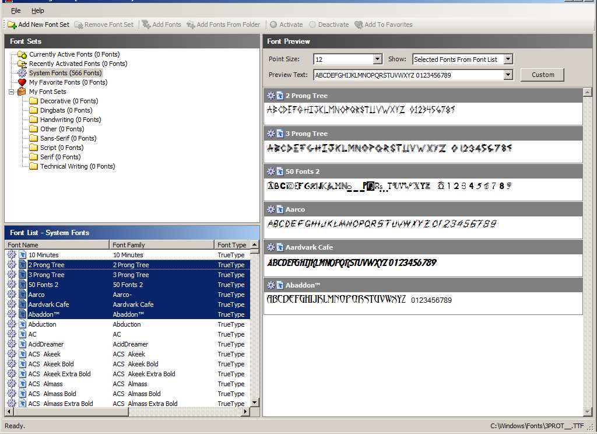This screenshot has width=597, height=434.
Task: Open the Point Size dropdown
Action: pyautogui.click(x=377, y=59)
